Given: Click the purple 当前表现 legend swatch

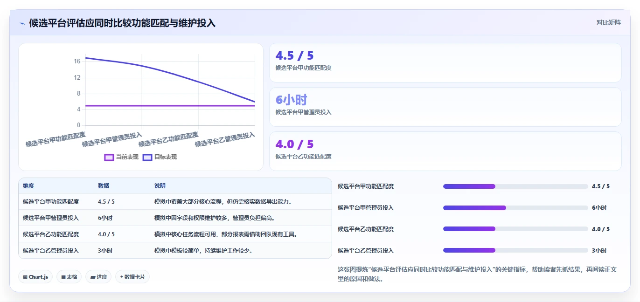Looking at the screenshot, I should (109, 157).
